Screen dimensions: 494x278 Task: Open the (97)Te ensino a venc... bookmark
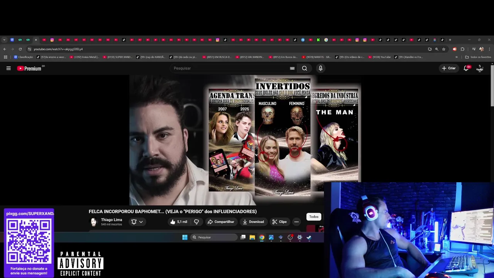pyautogui.click(x=51, y=57)
